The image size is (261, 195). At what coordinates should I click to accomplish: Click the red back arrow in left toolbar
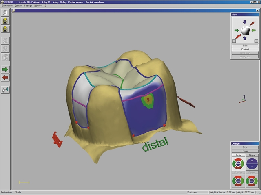5,78
